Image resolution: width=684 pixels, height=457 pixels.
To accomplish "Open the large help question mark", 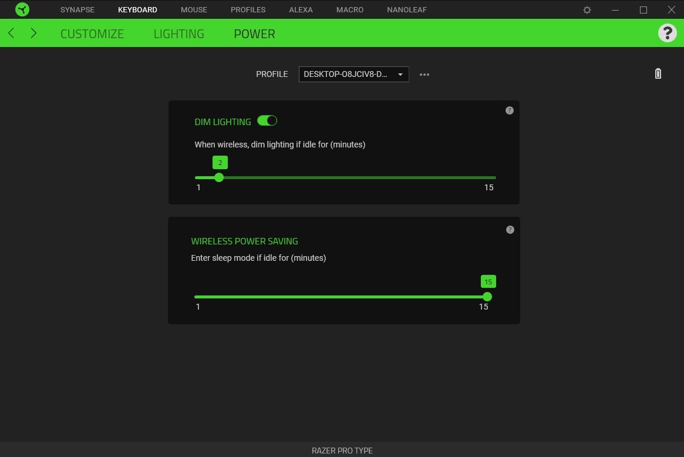I will tap(667, 33).
